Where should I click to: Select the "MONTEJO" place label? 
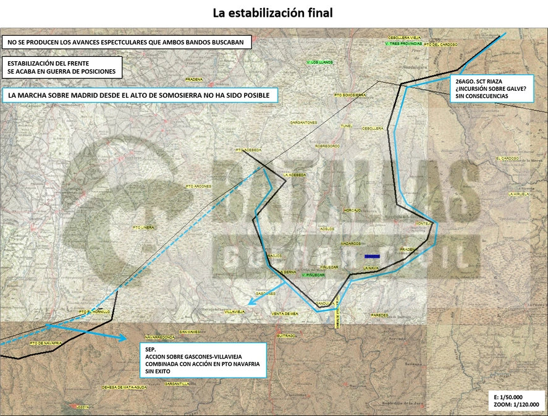click(x=424, y=223)
